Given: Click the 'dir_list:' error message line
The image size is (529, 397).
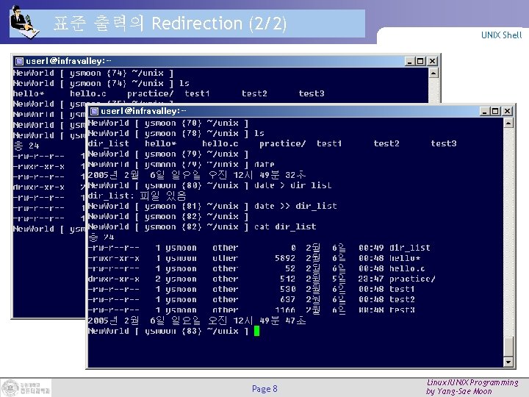Looking at the screenshot, I should [137, 196].
